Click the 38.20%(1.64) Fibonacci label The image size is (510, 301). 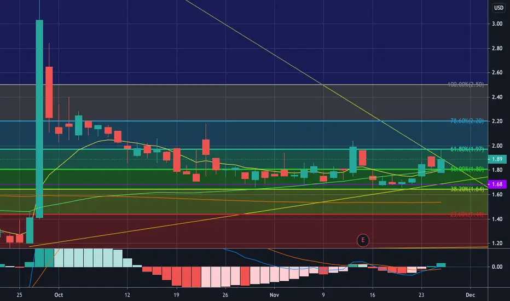click(x=467, y=189)
